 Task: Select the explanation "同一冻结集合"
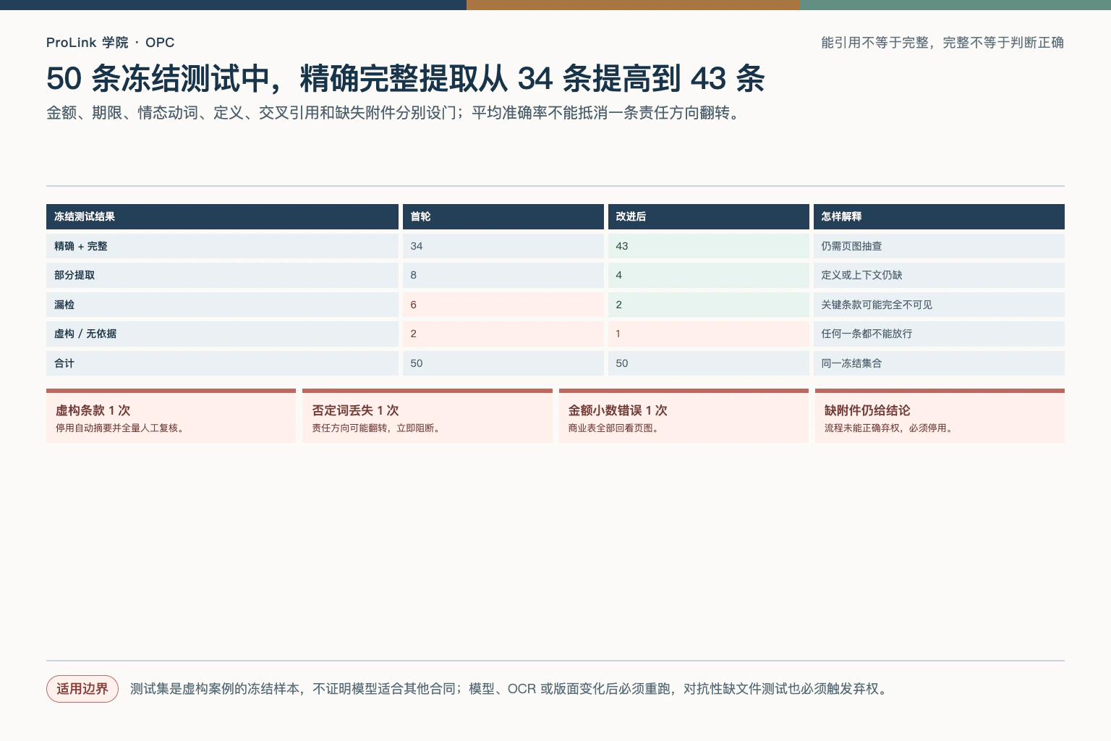(x=851, y=363)
